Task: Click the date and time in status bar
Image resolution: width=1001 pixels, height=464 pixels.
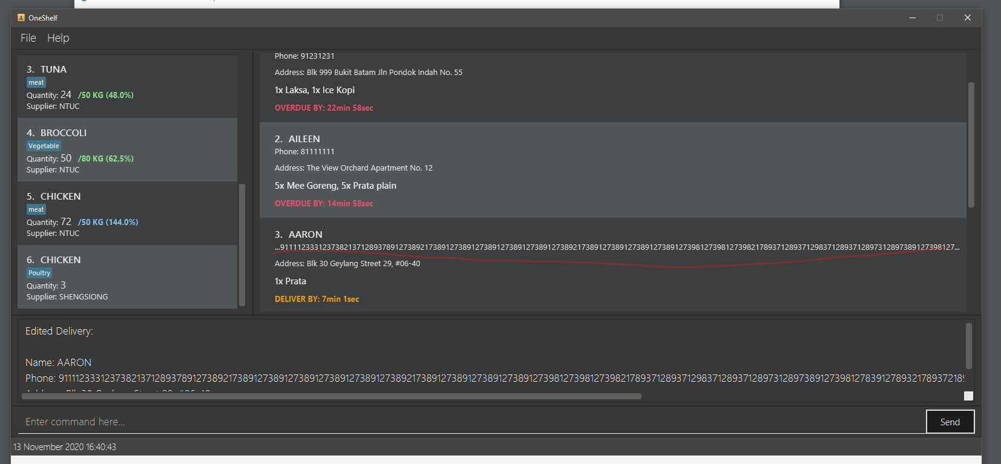Action: (x=65, y=447)
